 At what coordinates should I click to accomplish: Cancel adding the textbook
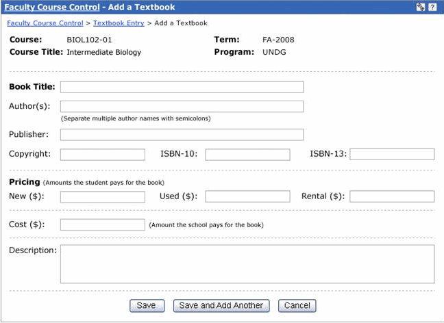click(x=297, y=306)
